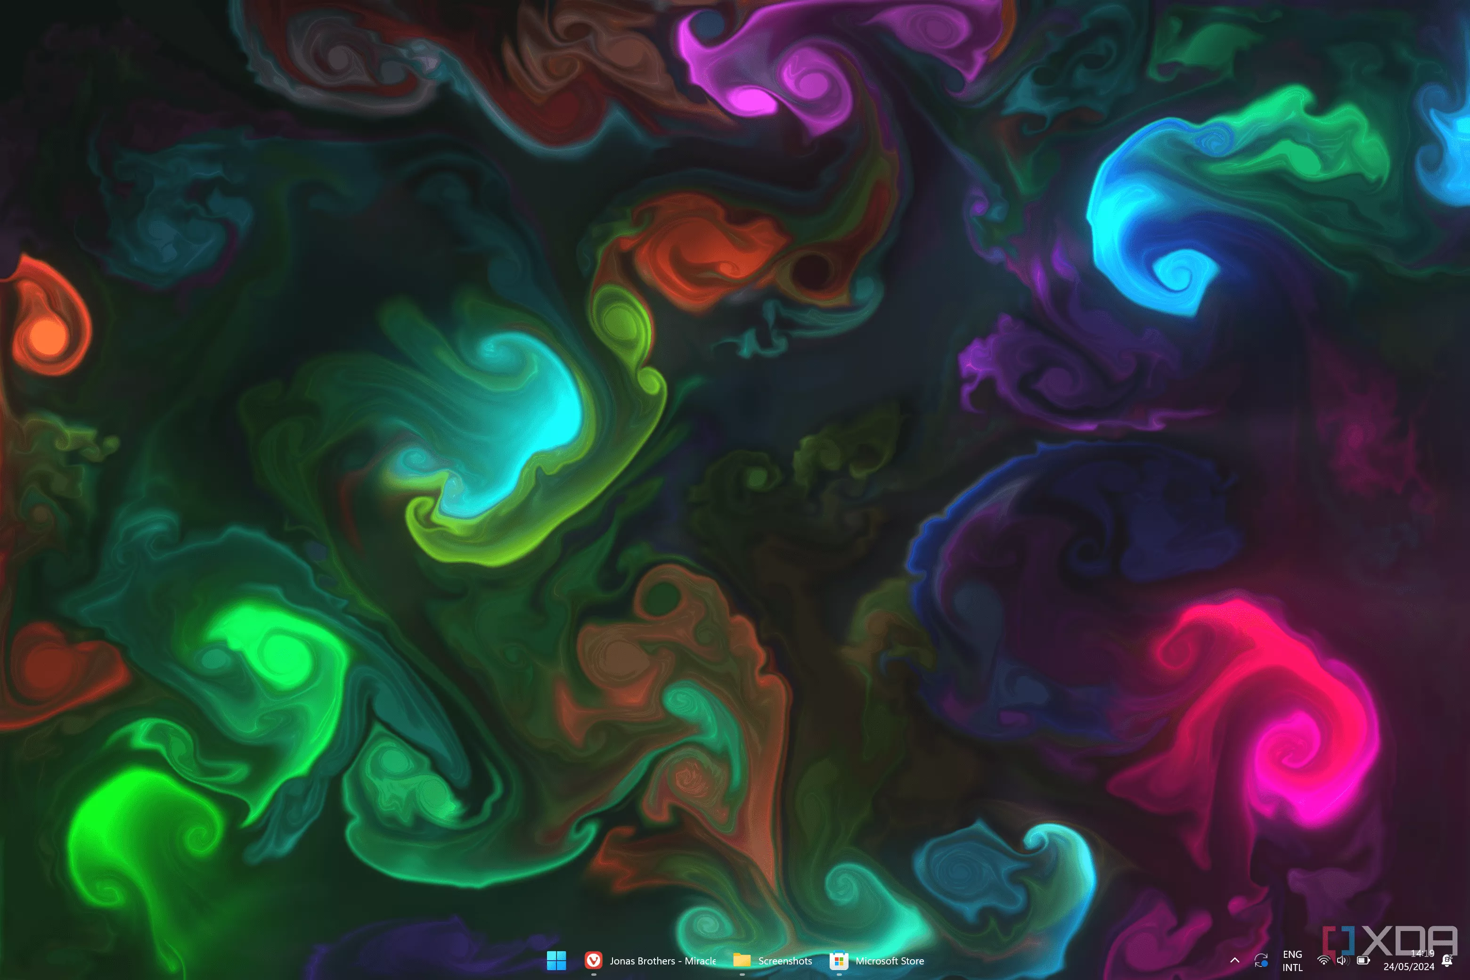Click the Wi-Fi status icon in the tray

(x=1324, y=961)
